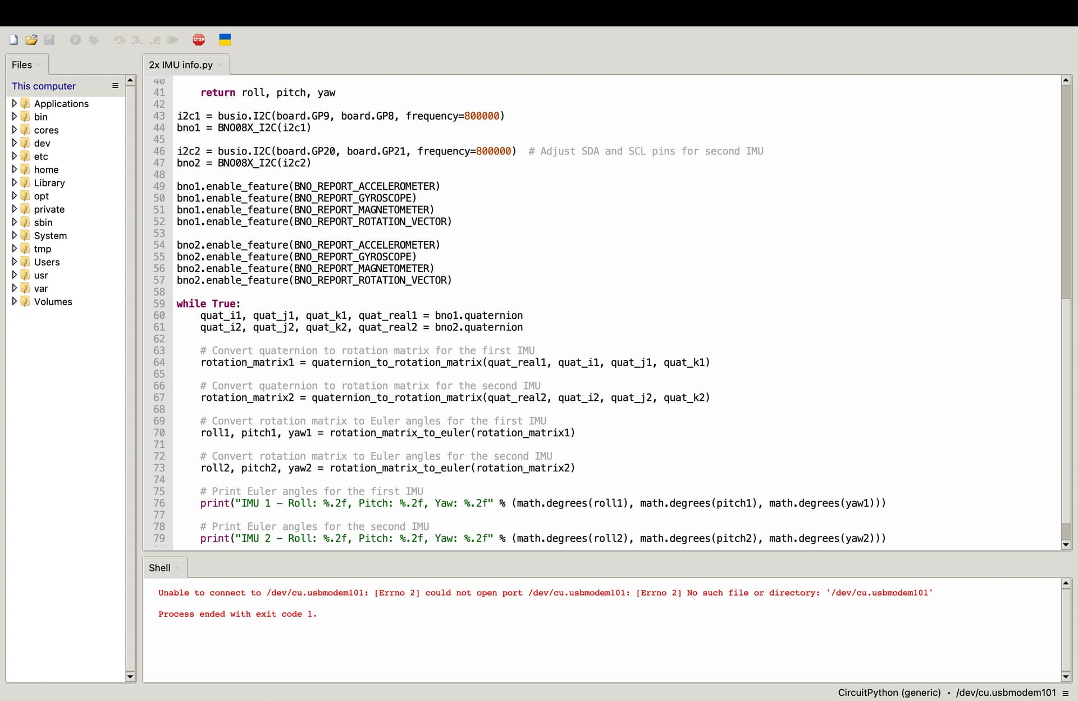The image size is (1078, 701).
Task: Click the 'Unable to connect' error text
Action: 545,593
